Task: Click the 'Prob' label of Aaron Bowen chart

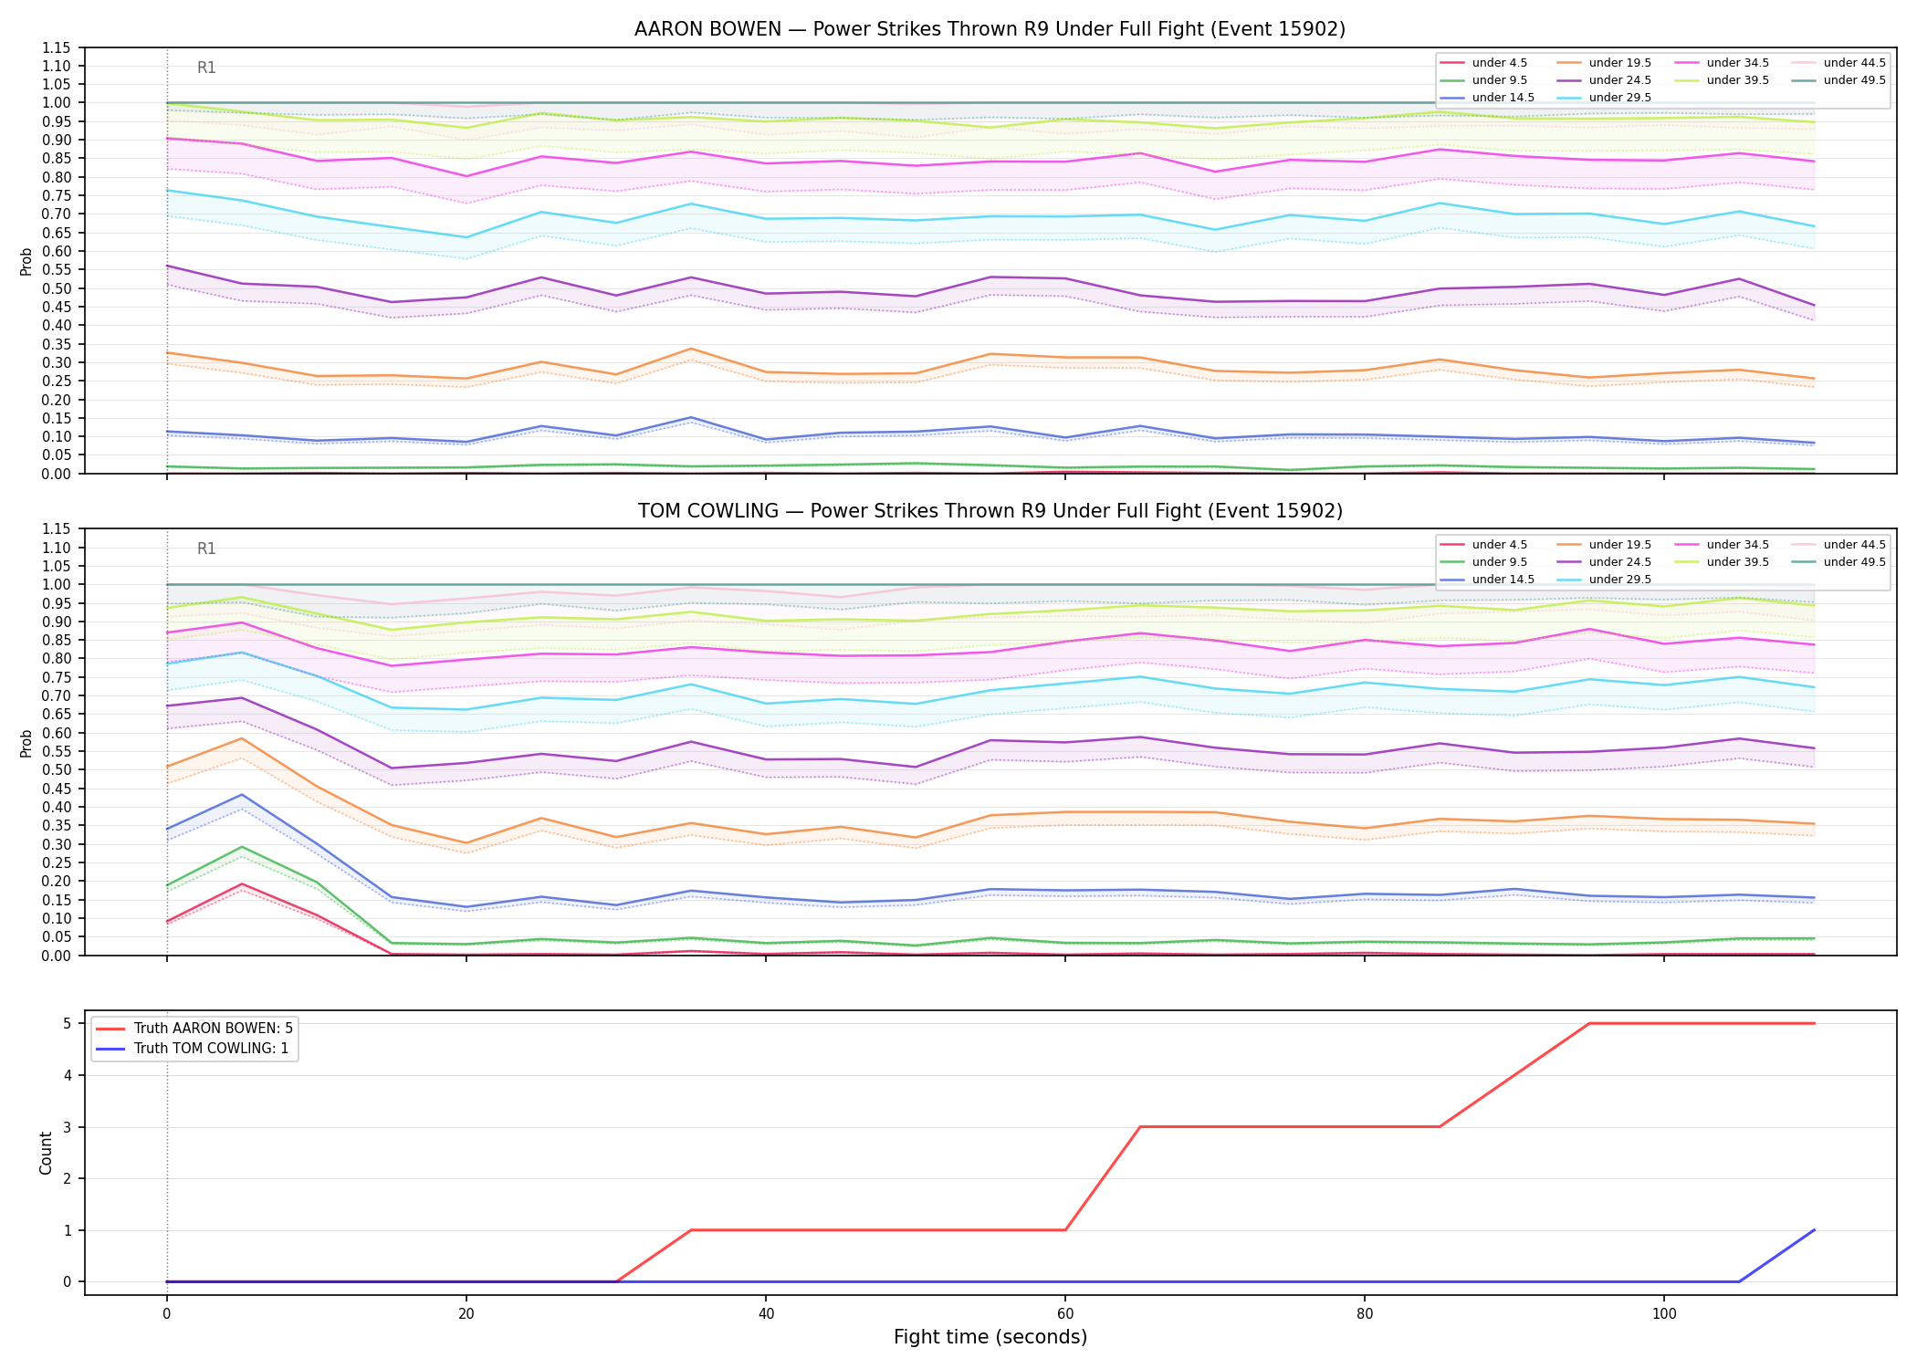Action: pyautogui.click(x=26, y=261)
